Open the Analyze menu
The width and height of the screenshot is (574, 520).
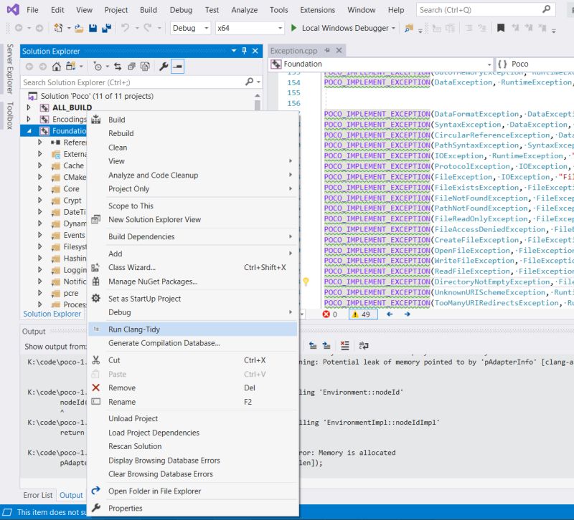click(244, 10)
